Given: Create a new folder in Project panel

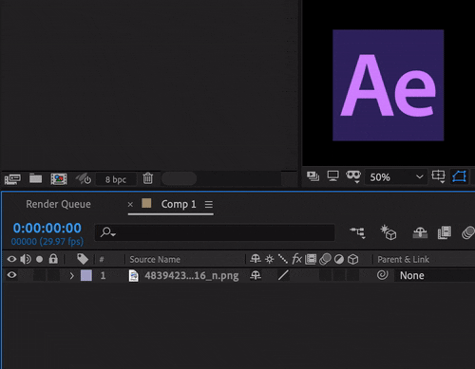Looking at the screenshot, I should [35, 178].
